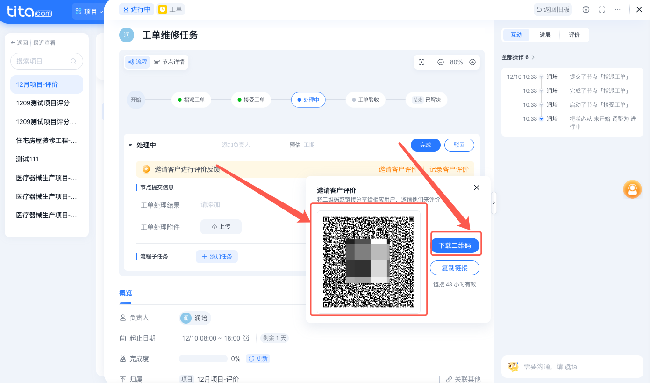Close the 邀请客户评价 popup
Screen dimensions: 650x383
pyautogui.click(x=477, y=188)
